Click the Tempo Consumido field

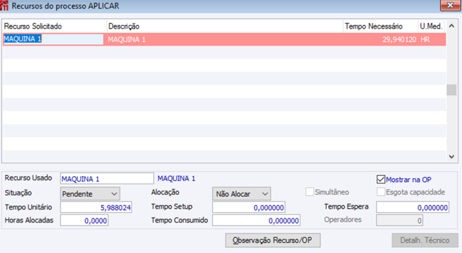[256, 220]
